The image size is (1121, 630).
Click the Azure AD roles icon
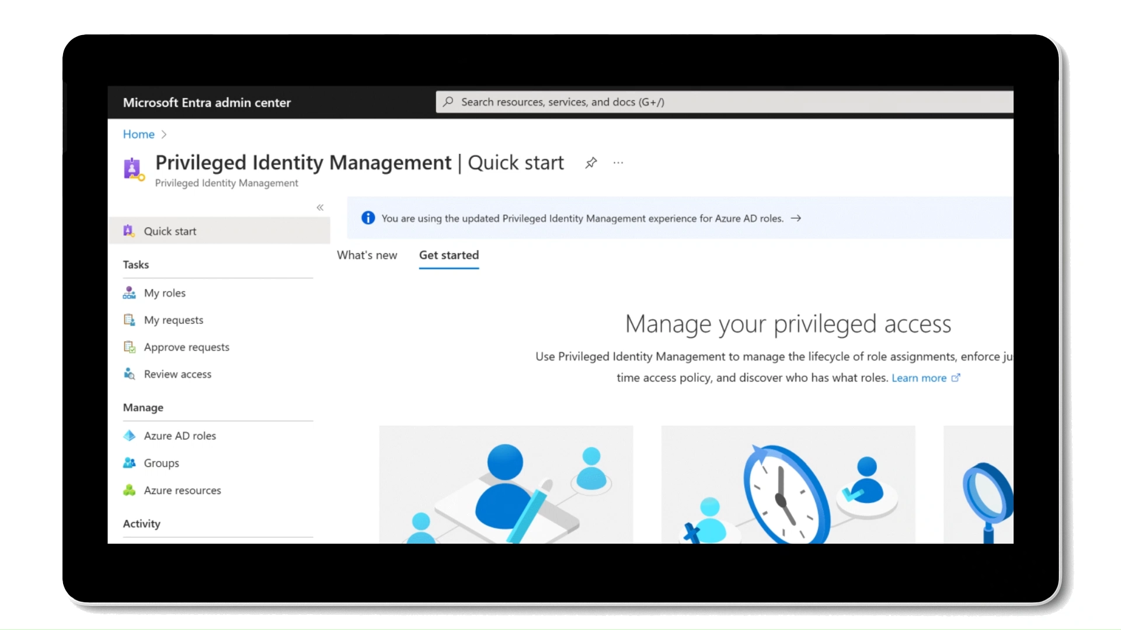[x=129, y=435]
